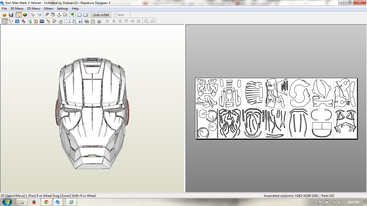This screenshot has width=367, height=206.
Task: Toggle the colored texture cube icon
Action: pyautogui.click(x=25, y=15)
